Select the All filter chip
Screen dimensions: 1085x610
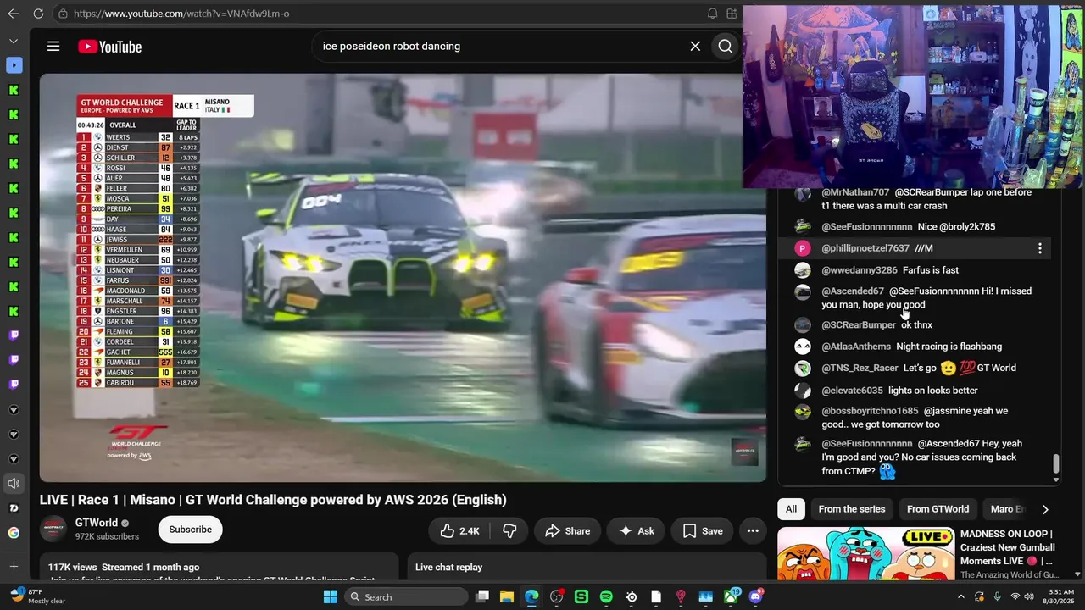click(791, 509)
